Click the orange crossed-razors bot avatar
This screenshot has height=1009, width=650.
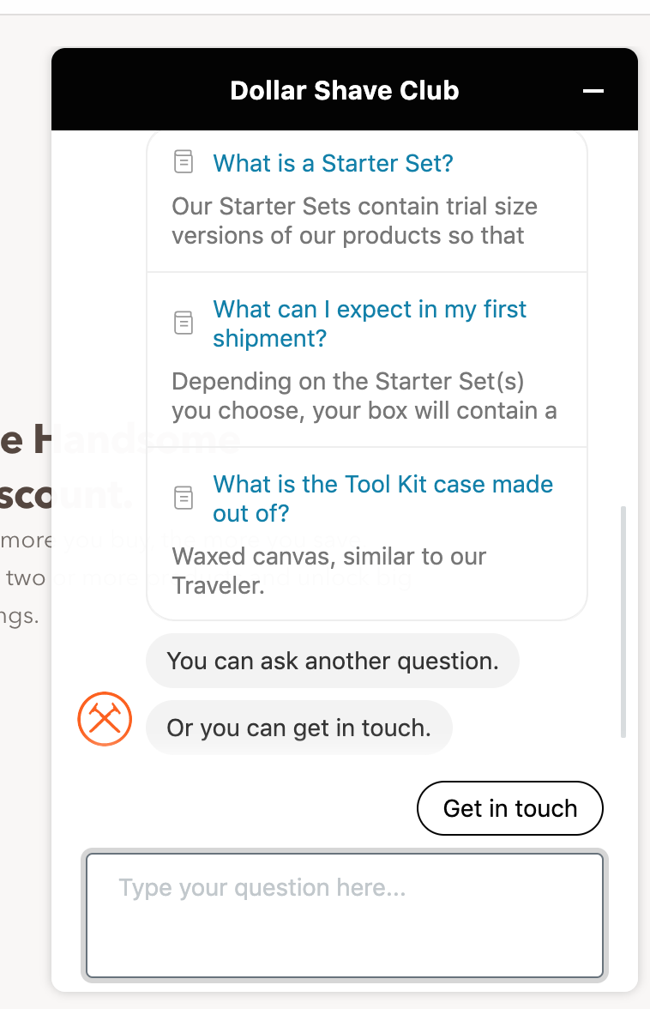pyautogui.click(x=105, y=719)
